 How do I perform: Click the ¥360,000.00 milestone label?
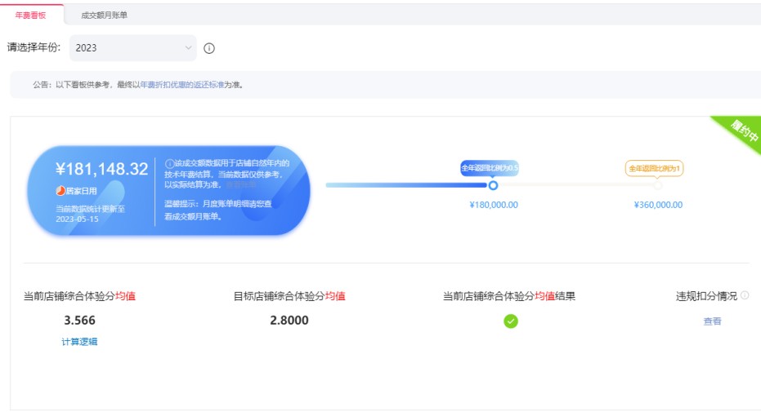click(658, 205)
